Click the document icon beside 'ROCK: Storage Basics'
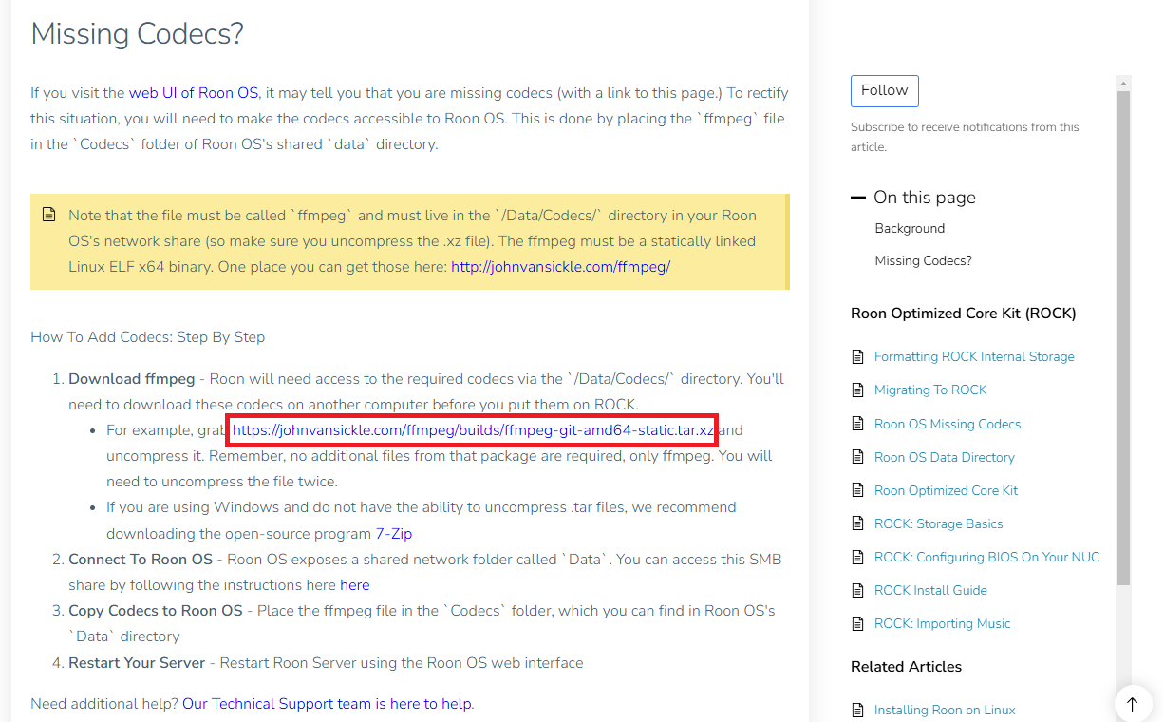 (857, 524)
